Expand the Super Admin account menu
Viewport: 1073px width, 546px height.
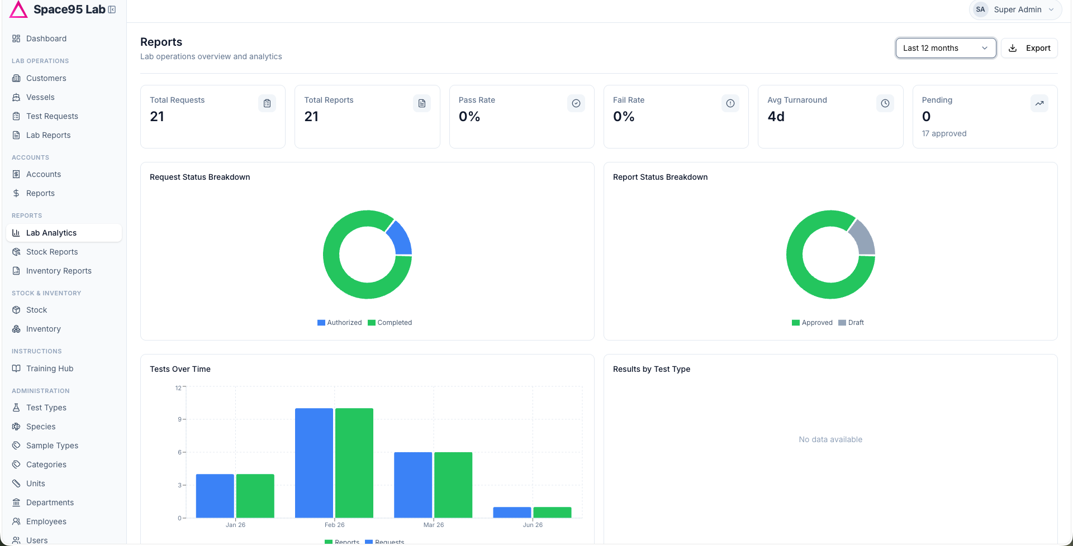point(1015,9)
